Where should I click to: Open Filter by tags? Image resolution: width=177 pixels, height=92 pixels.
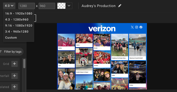coord(11,52)
